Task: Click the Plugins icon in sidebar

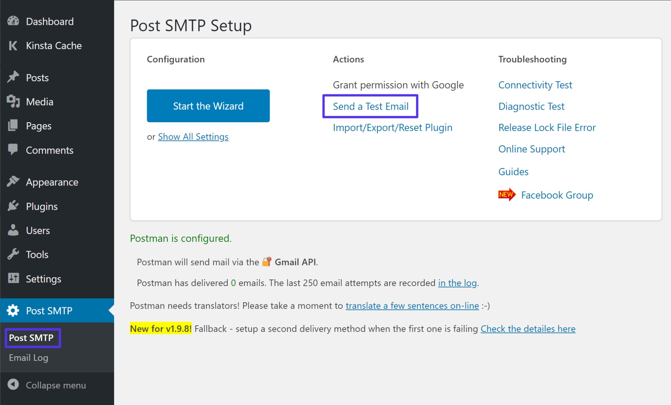Action: click(x=13, y=206)
